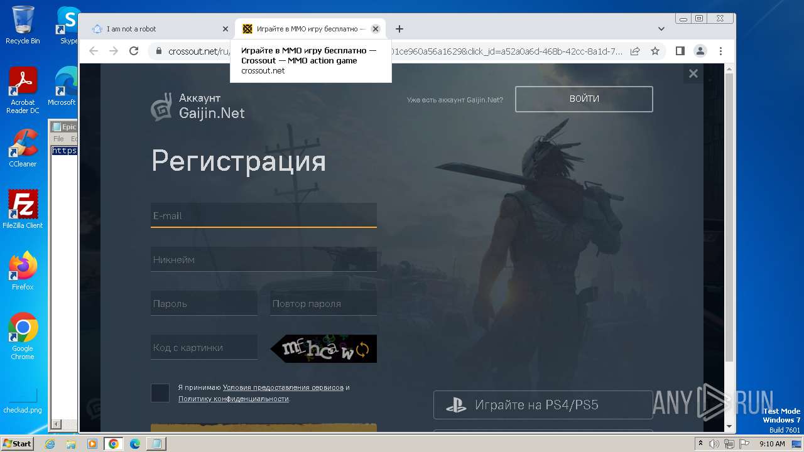The width and height of the screenshot is (804, 452).
Task: Open the Recycle Bin desktop icon
Action: point(23,25)
